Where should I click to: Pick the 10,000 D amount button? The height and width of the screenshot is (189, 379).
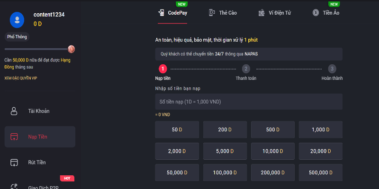273,151
